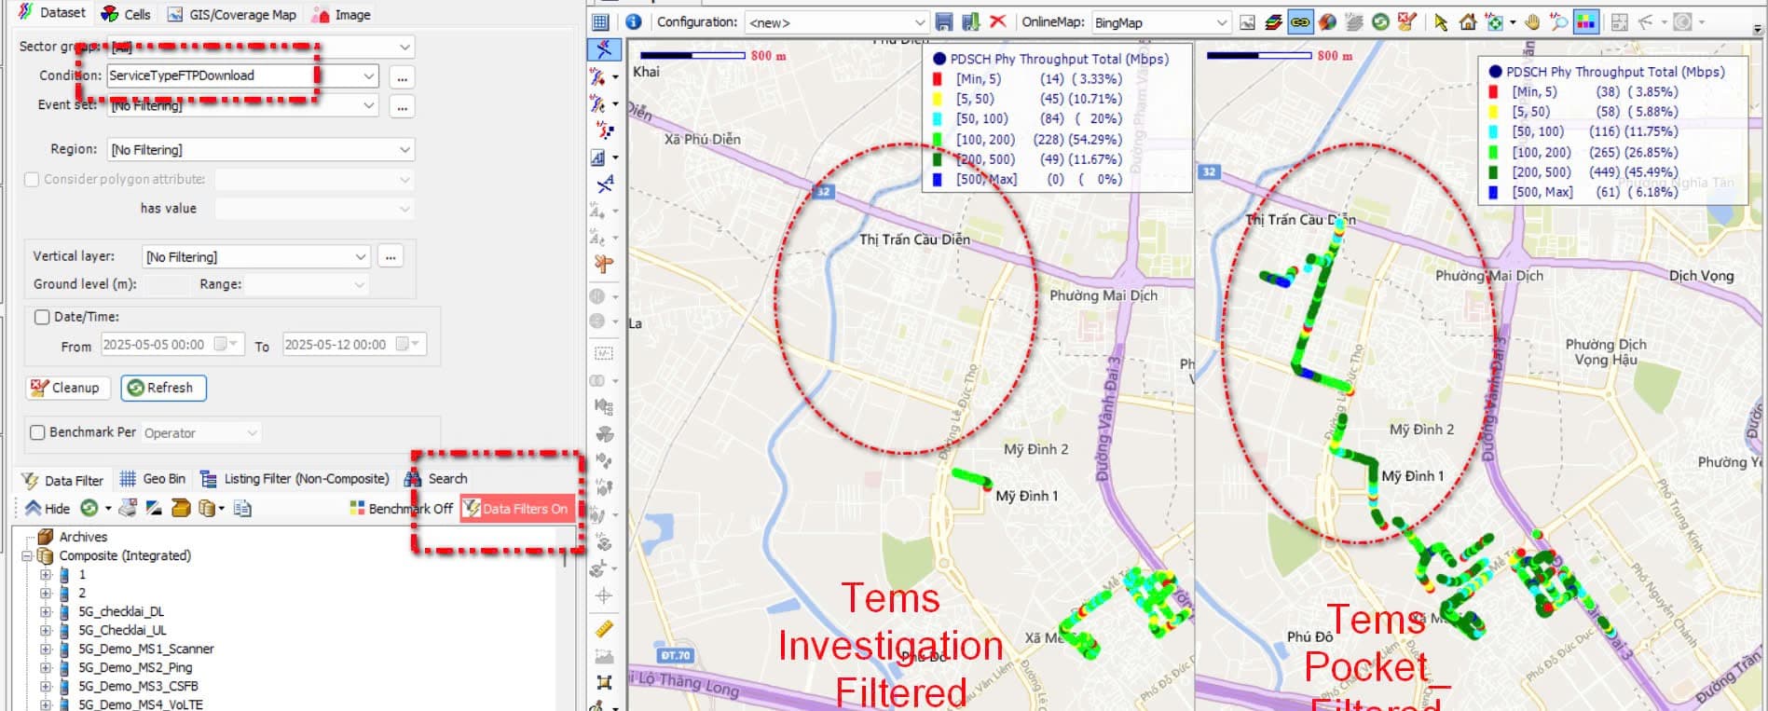Click the windmill icon in the vertical toolbar

tap(604, 434)
